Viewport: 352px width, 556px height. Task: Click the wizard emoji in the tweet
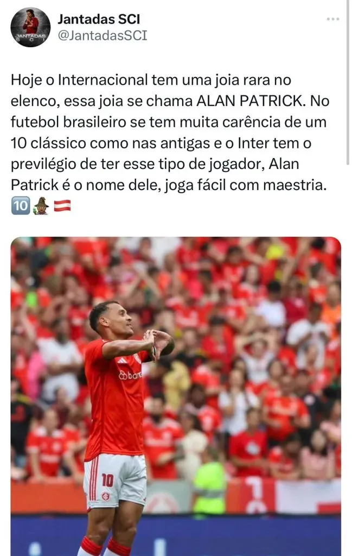tap(41, 206)
